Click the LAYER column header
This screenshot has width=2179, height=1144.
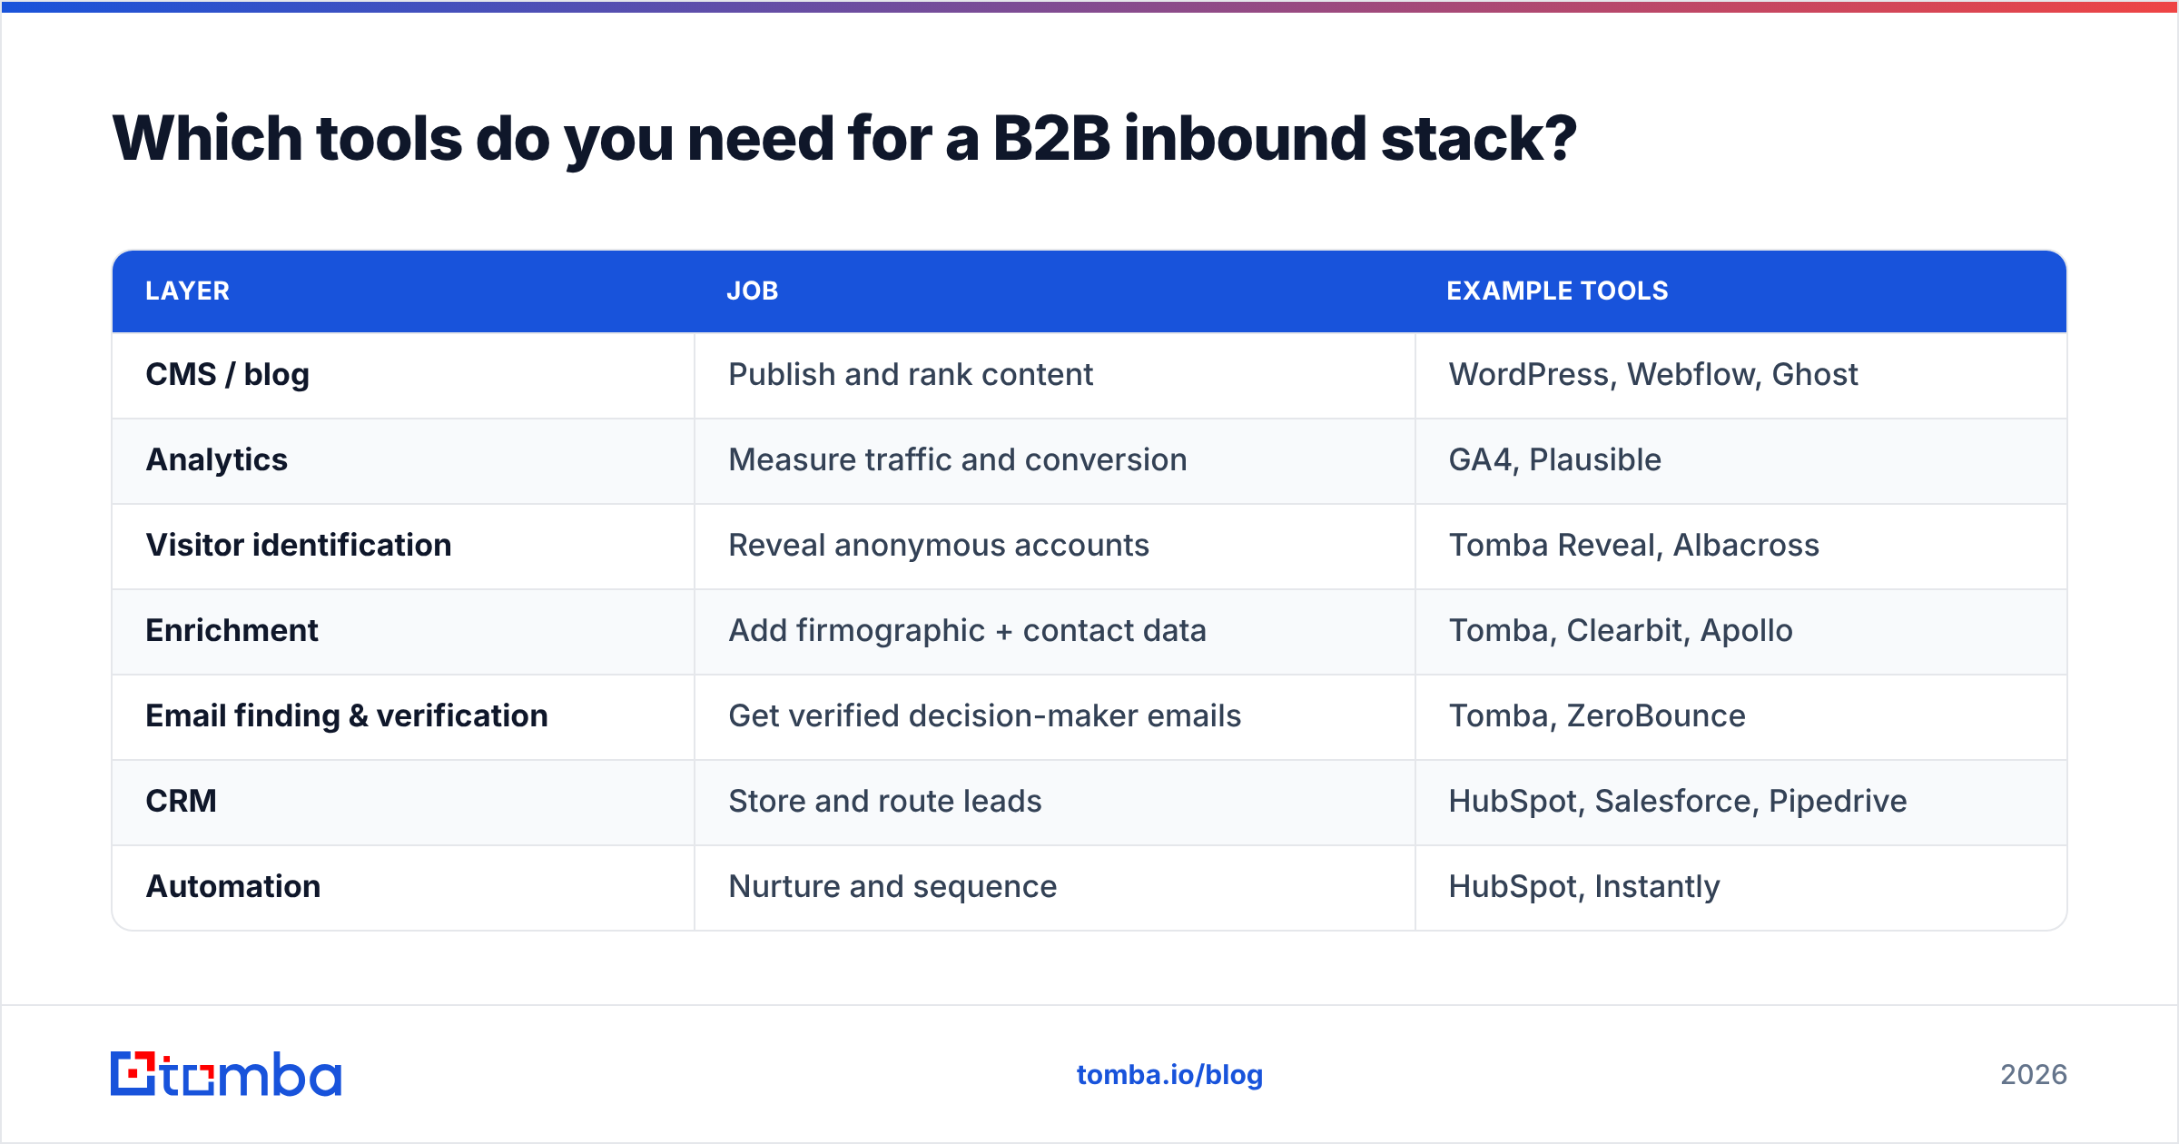[x=188, y=291]
